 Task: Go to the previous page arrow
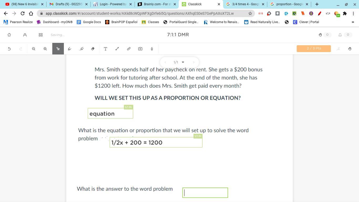(x=165, y=62)
